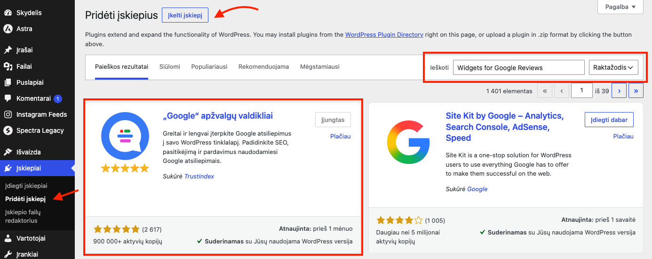Select the Komentarai speech bubble icon
The width and height of the screenshot is (652, 259).
coord(8,98)
